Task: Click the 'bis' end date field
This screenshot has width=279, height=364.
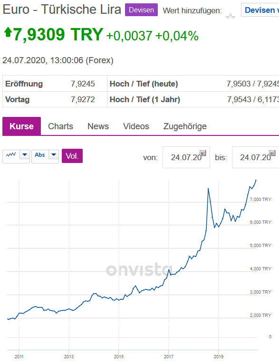Action: point(255,157)
